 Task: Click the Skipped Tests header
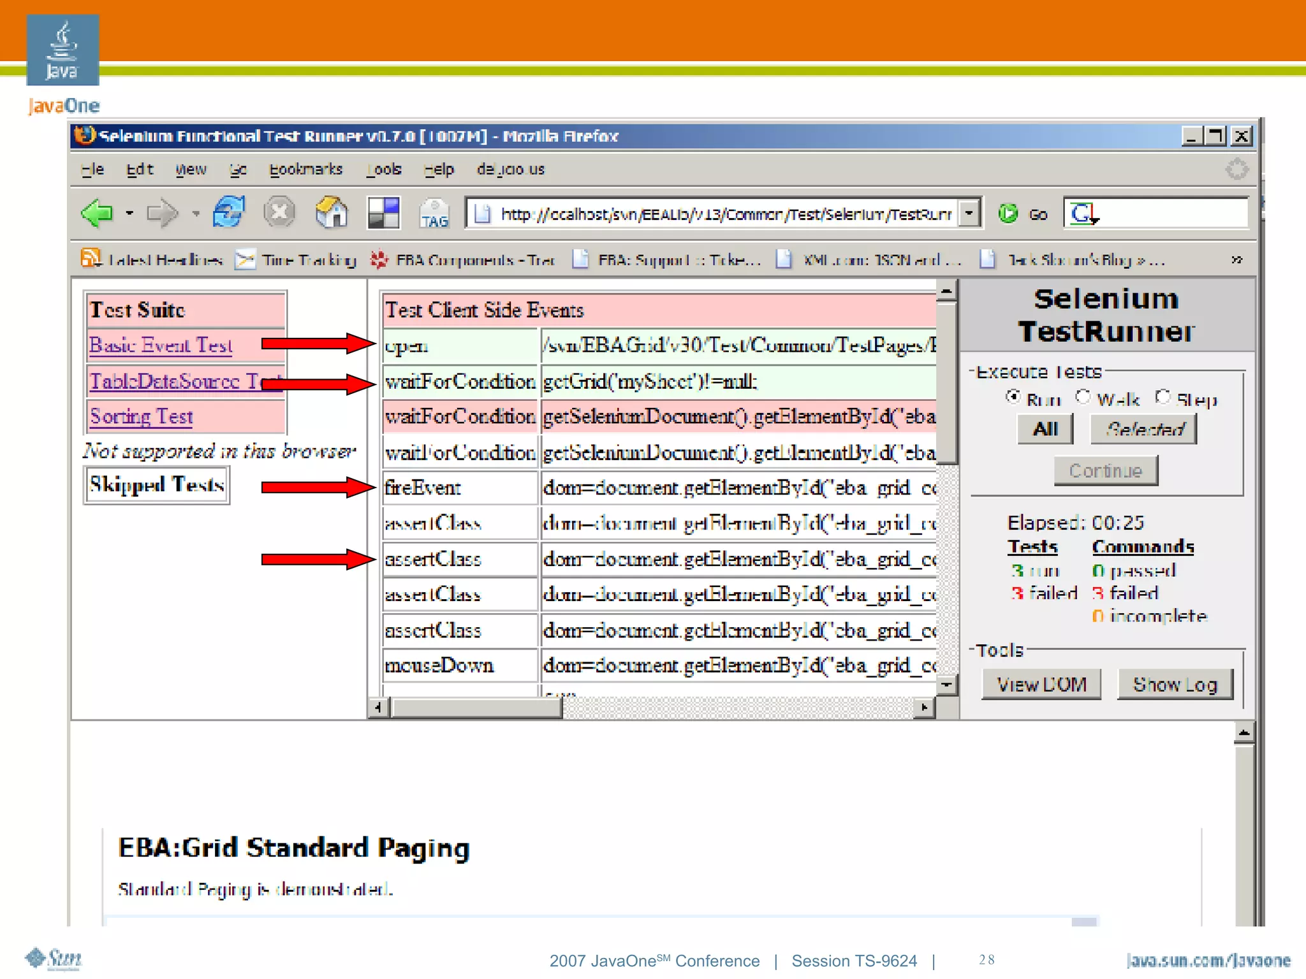(156, 485)
